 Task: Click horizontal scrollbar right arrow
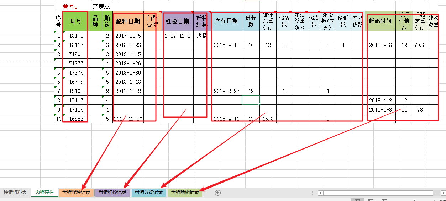point(443,193)
